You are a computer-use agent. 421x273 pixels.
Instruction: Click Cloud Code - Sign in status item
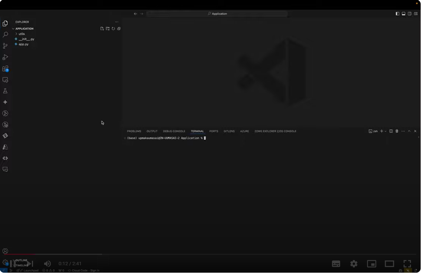84,270
